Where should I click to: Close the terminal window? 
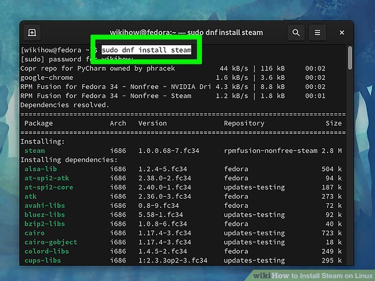tap(342, 32)
